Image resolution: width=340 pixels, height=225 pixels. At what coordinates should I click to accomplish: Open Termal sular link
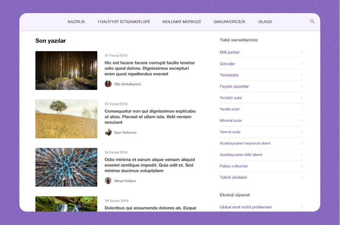coord(230,132)
